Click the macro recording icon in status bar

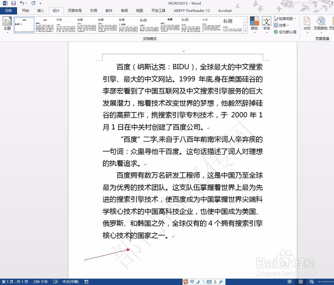[x=86, y=282]
